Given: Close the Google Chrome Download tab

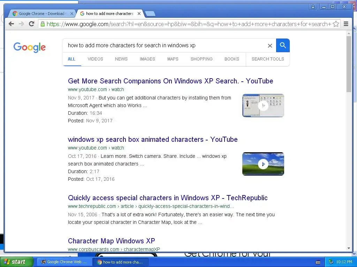Looking at the screenshot, I should (x=71, y=14).
